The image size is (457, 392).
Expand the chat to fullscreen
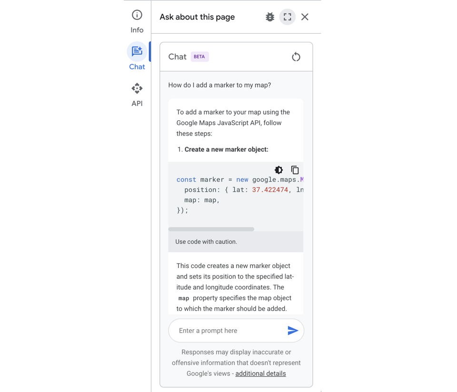tap(287, 17)
